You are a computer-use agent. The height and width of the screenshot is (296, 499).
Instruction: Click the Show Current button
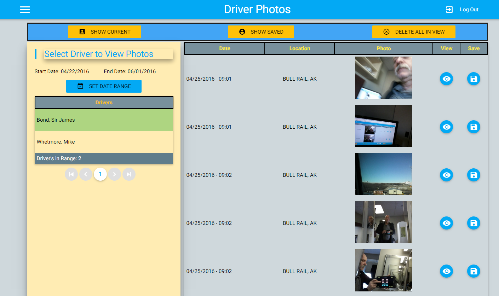point(104,31)
